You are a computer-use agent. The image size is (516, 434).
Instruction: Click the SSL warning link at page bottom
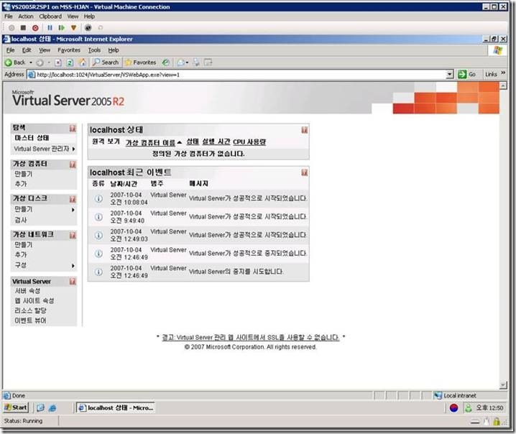pyautogui.click(x=250, y=337)
